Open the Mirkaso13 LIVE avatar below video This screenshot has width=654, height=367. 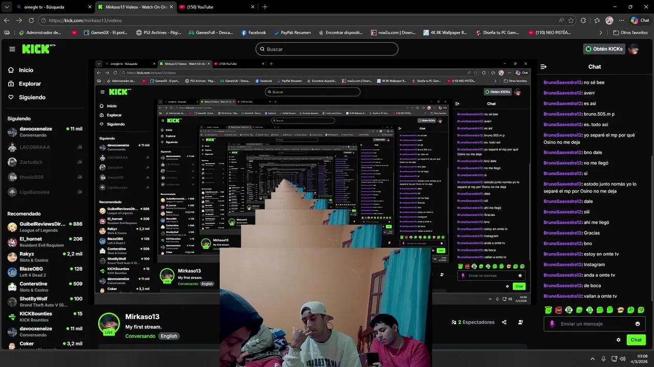pyautogui.click(x=109, y=324)
